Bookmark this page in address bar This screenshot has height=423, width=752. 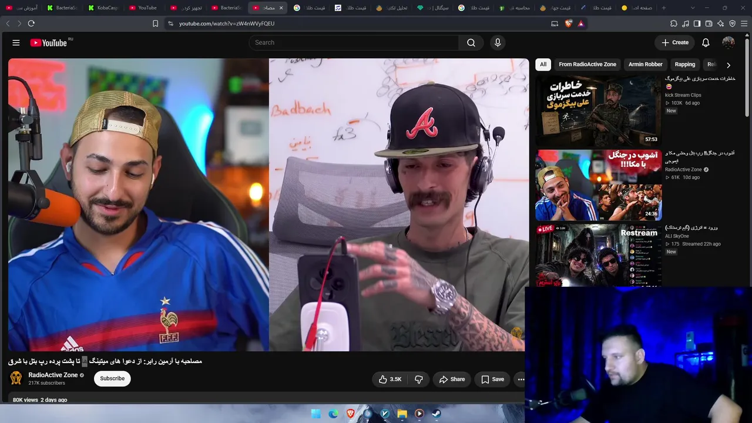coord(155,23)
